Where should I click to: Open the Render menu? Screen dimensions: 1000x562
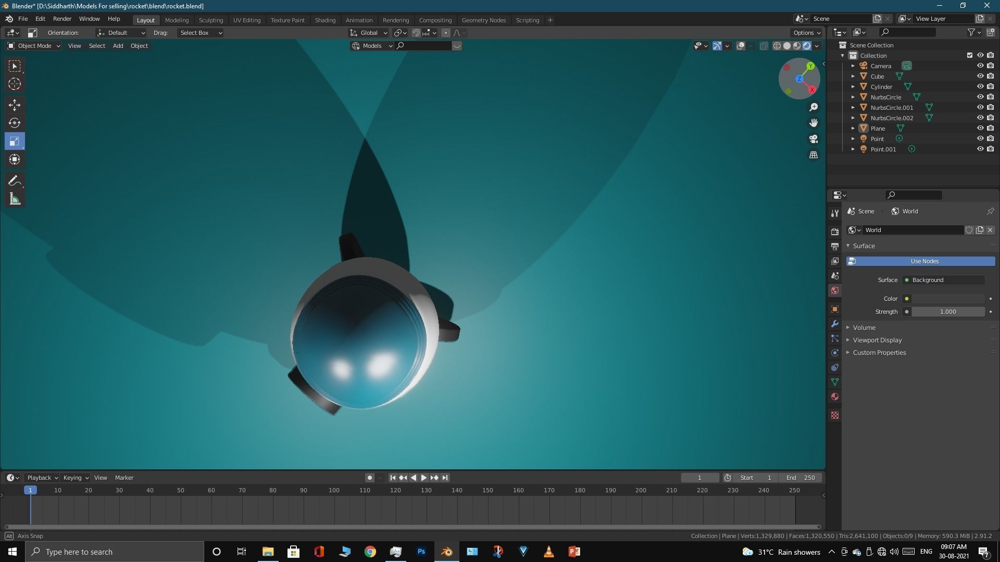point(62,19)
